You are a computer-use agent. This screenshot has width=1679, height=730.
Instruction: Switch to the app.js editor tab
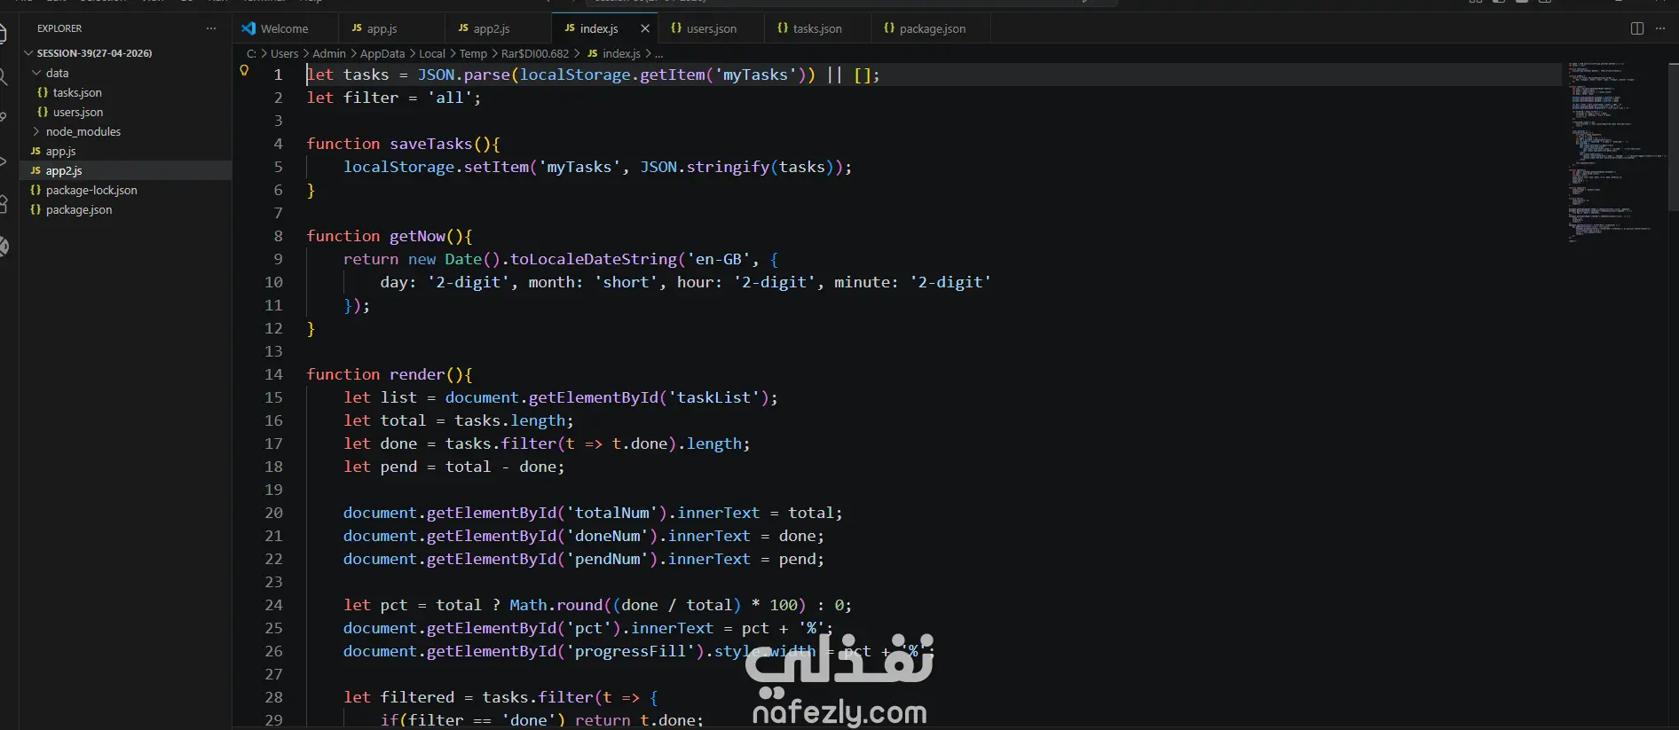pos(382,28)
